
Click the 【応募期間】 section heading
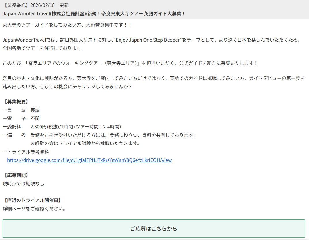[x=16, y=175]
